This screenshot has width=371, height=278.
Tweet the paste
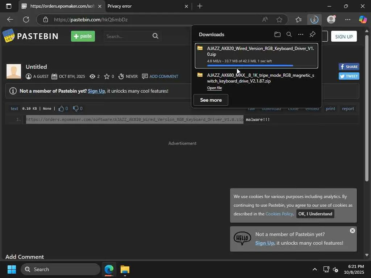[349, 76]
